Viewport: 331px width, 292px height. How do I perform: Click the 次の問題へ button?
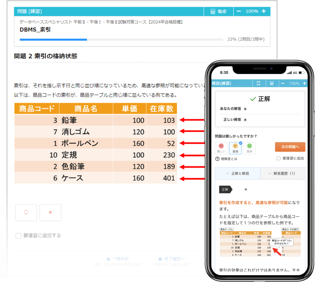290,147
